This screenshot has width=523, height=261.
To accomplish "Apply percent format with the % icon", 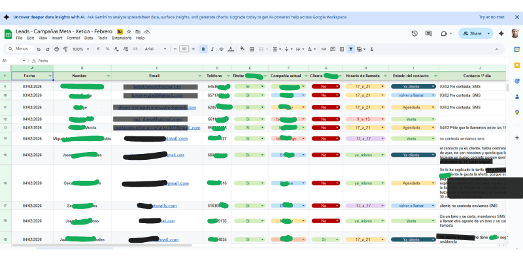I will click(x=107, y=50).
